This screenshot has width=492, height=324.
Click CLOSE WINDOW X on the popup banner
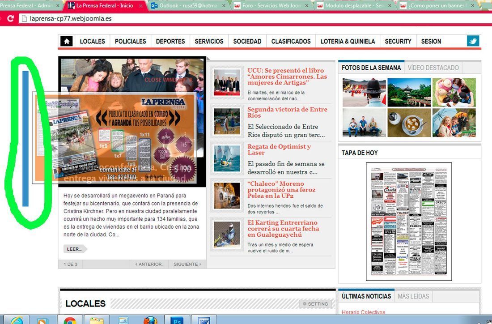[169, 80]
